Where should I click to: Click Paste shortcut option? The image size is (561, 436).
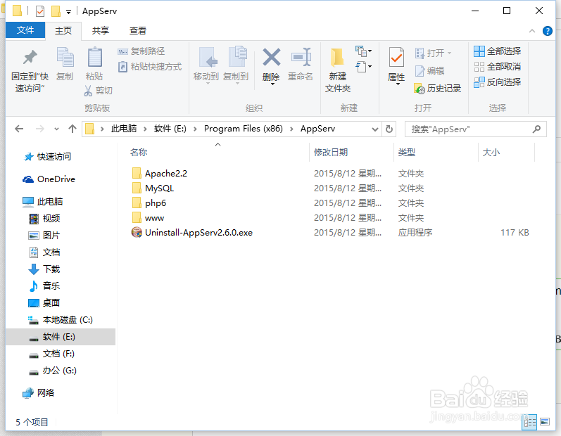coord(150,67)
